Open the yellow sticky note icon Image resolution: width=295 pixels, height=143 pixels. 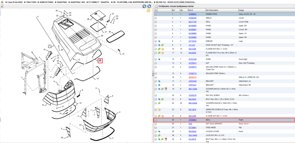(148, 10)
